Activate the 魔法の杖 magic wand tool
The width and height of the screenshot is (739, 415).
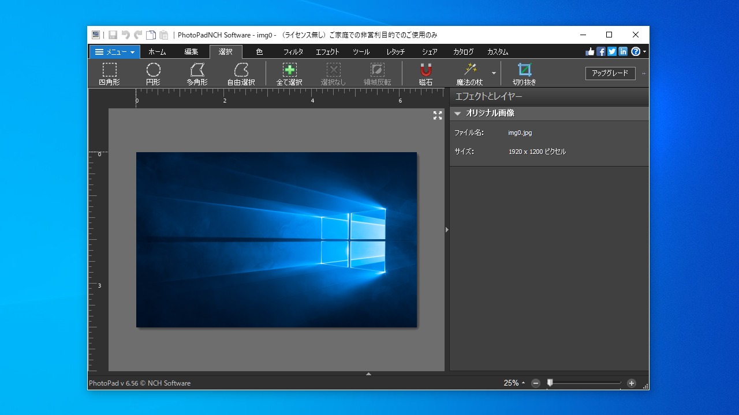click(x=469, y=74)
